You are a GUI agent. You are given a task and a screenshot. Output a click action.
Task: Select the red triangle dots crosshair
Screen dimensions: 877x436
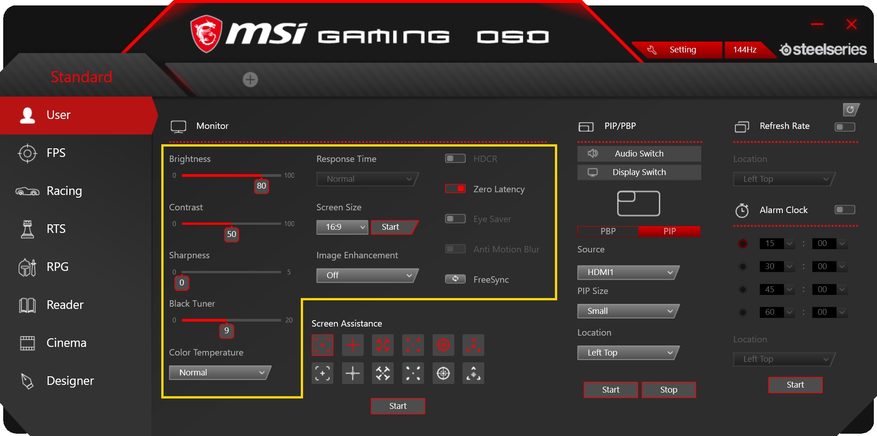tap(473, 346)
